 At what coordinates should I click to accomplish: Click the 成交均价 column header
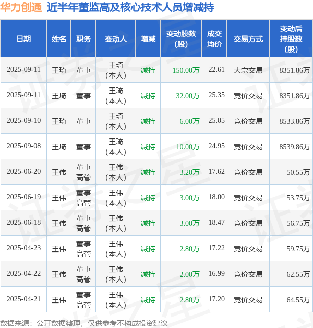point(214,39)
